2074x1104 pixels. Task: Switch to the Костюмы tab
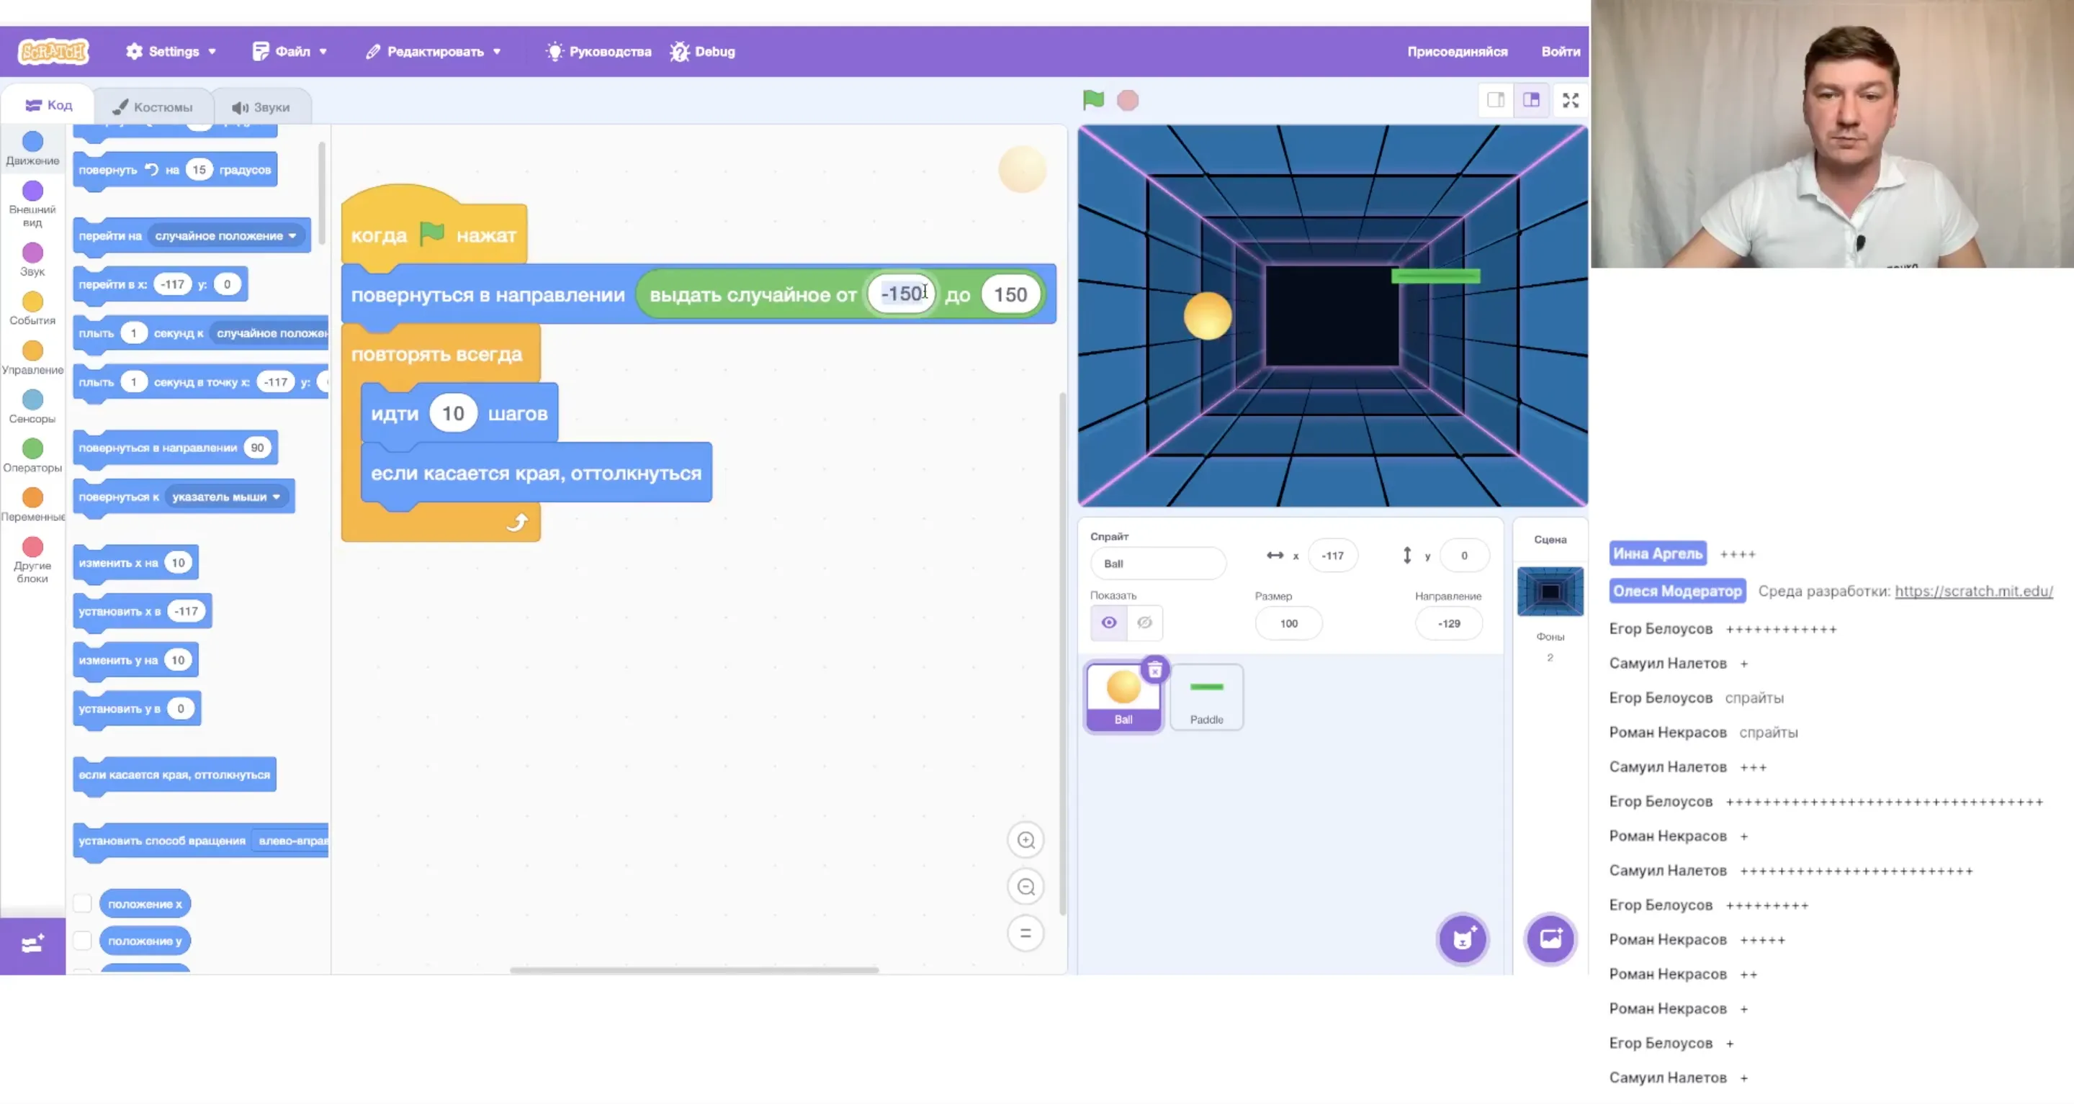tap(152, 107)
